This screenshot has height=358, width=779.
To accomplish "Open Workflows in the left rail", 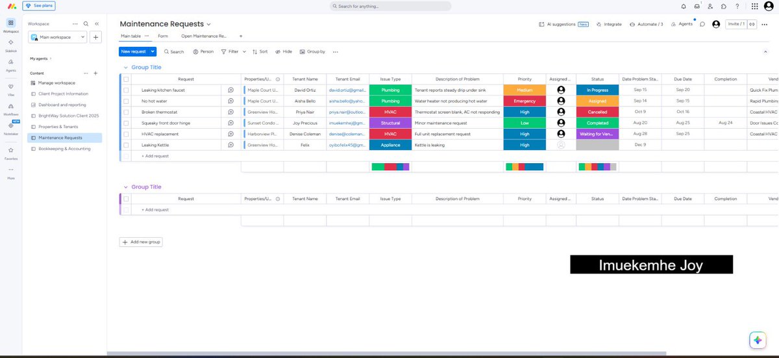I will (10, 109).
